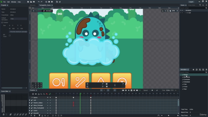
Task: Switch to Armature mode tab on canvas
Action: click(37, 11)
